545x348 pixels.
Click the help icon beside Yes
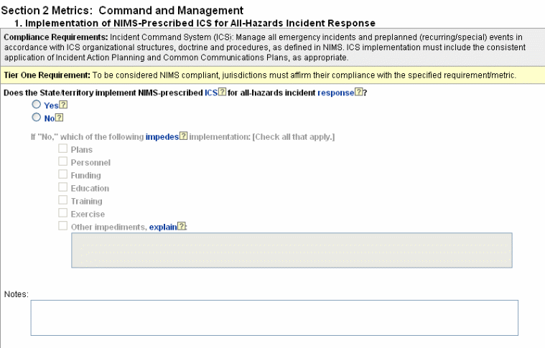[63, 105]
